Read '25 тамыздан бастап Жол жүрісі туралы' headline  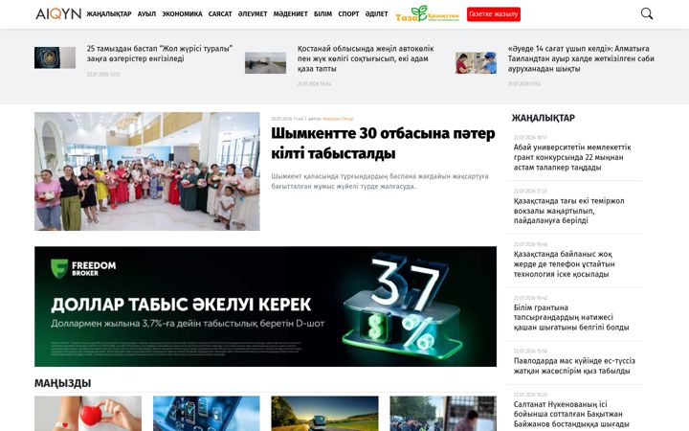tap(160, 54)
